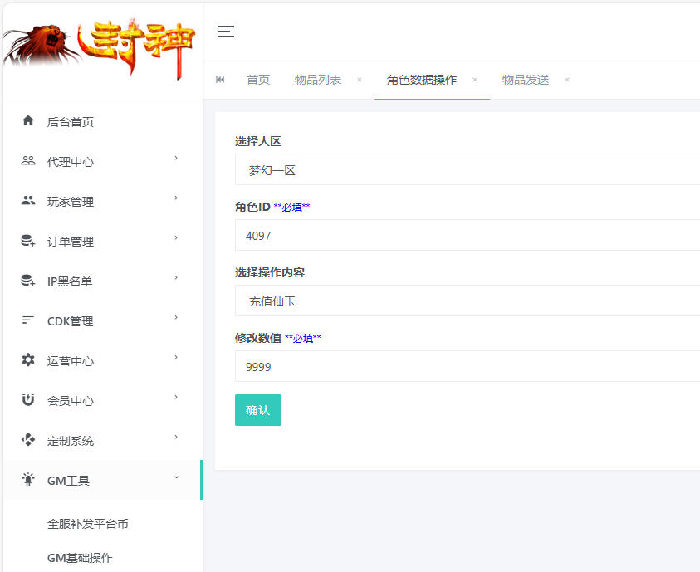
Task: Open the 选择操作内容 operation dropdown
Action: (x=465, y=302)
